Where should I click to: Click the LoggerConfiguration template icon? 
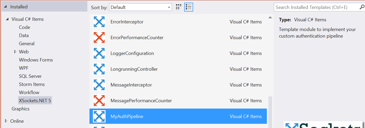click(x=99, y=53)
